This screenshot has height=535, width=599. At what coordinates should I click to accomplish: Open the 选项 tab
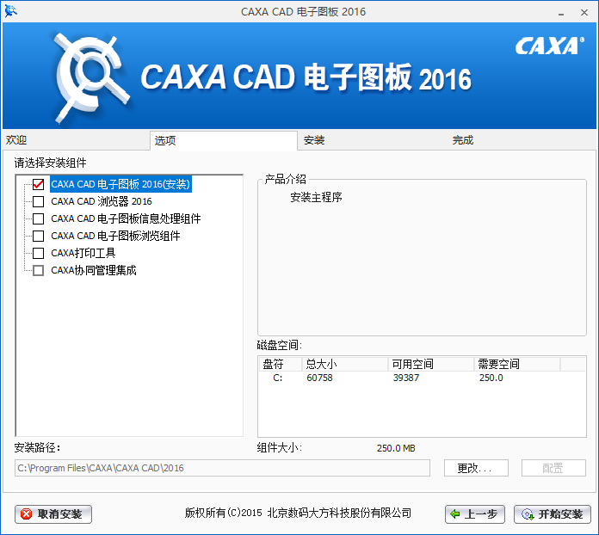(x=224, y=140)
